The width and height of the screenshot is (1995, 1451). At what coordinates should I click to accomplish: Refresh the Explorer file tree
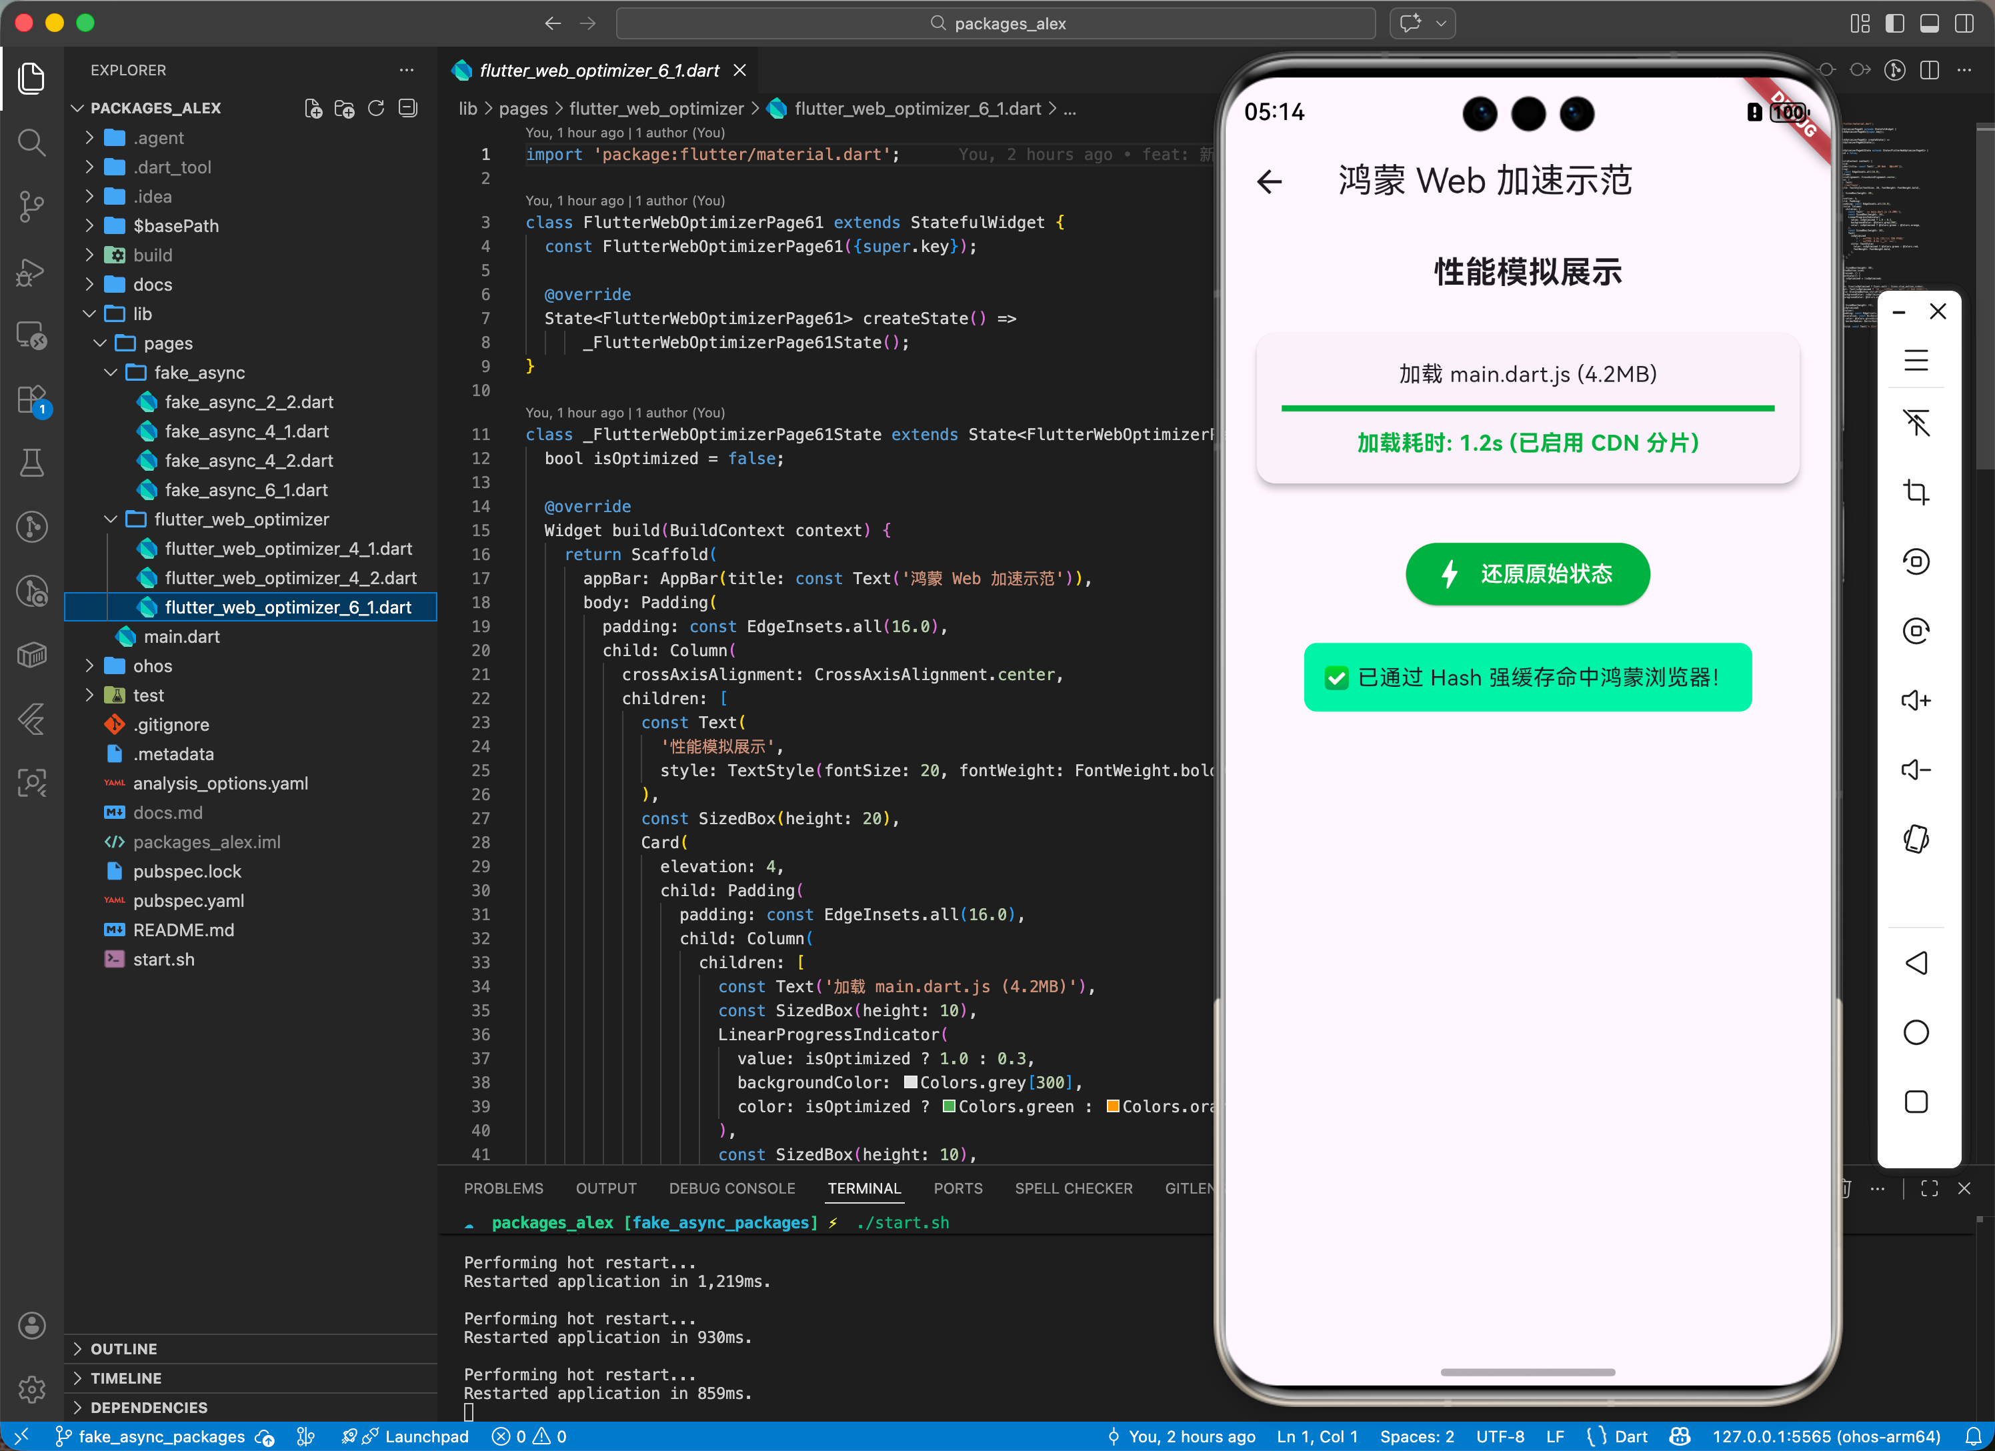click(x=375, y=108)
